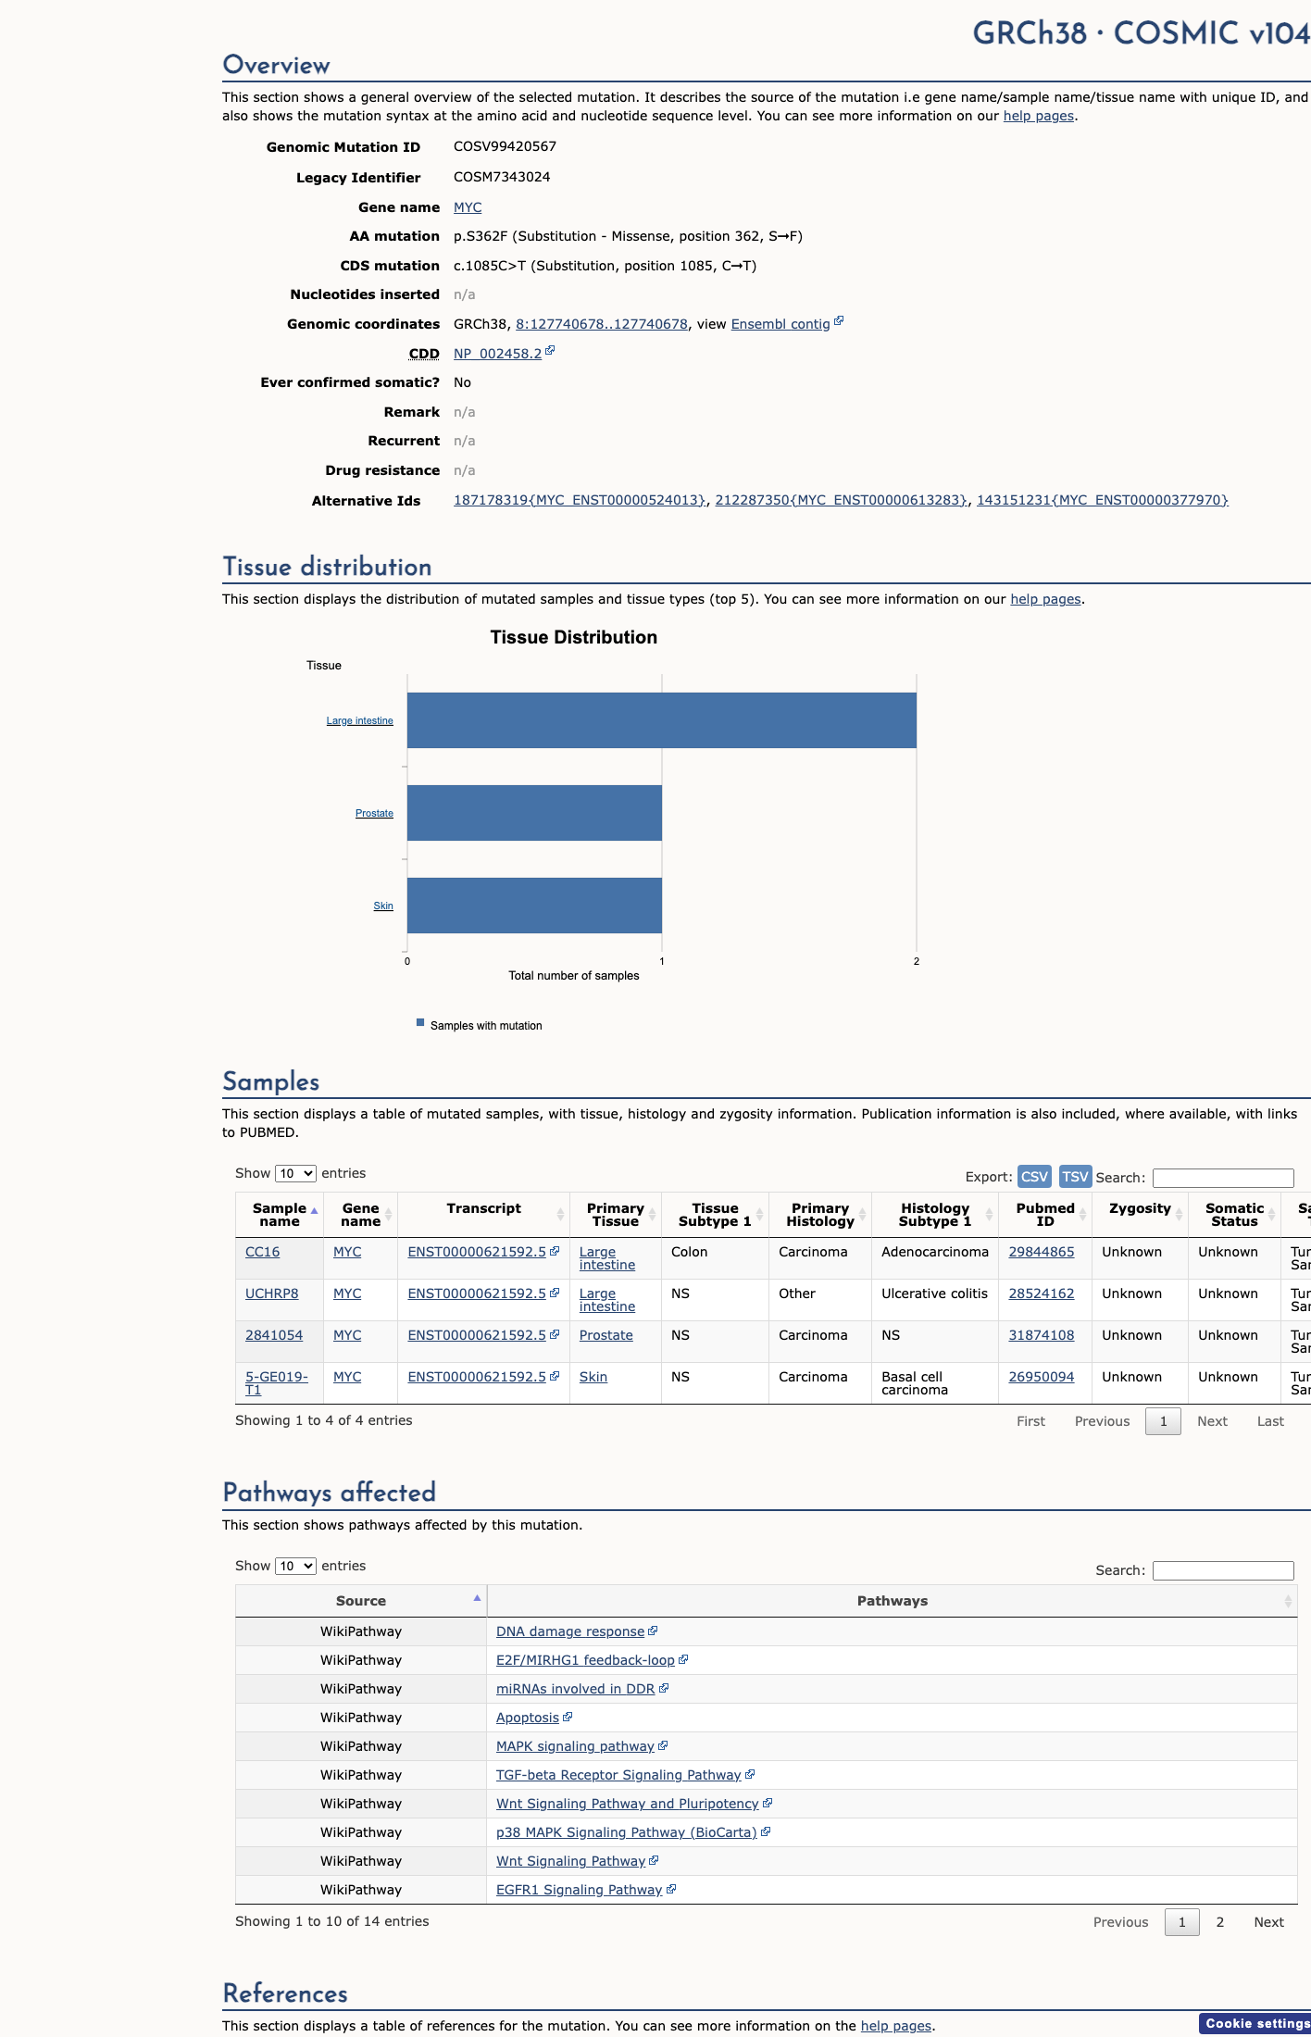Sort pathways table by Source column
Viewport: 1311px width, 2037px height.
click(361, 1601)
